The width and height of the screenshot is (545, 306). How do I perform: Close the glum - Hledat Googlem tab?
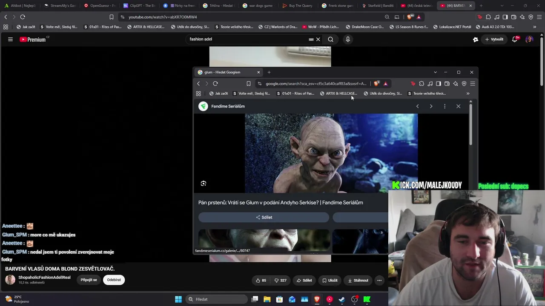click(x=258, y=72)
